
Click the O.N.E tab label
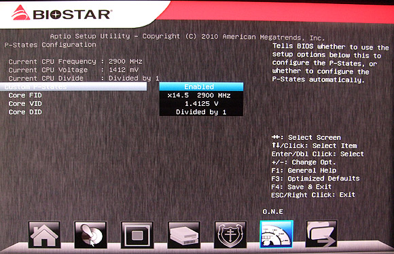272,211
